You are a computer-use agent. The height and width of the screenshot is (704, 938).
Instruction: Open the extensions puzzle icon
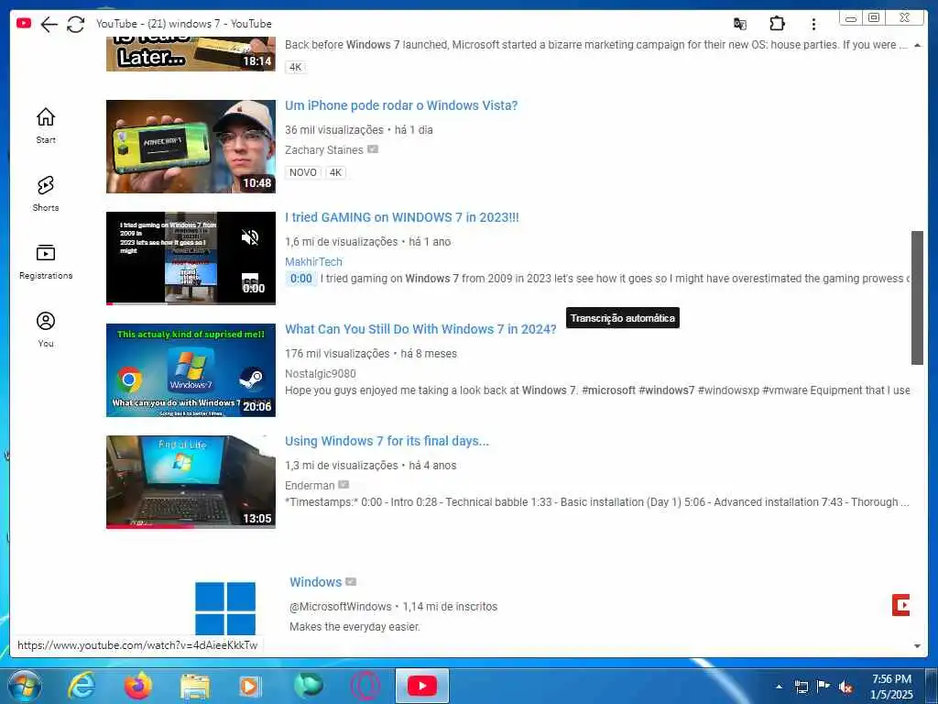[x=777, y=23]
